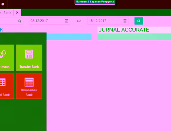The image size is (171, 131).
Task: Click the start date field 08/12/2017
Action: 49,21
